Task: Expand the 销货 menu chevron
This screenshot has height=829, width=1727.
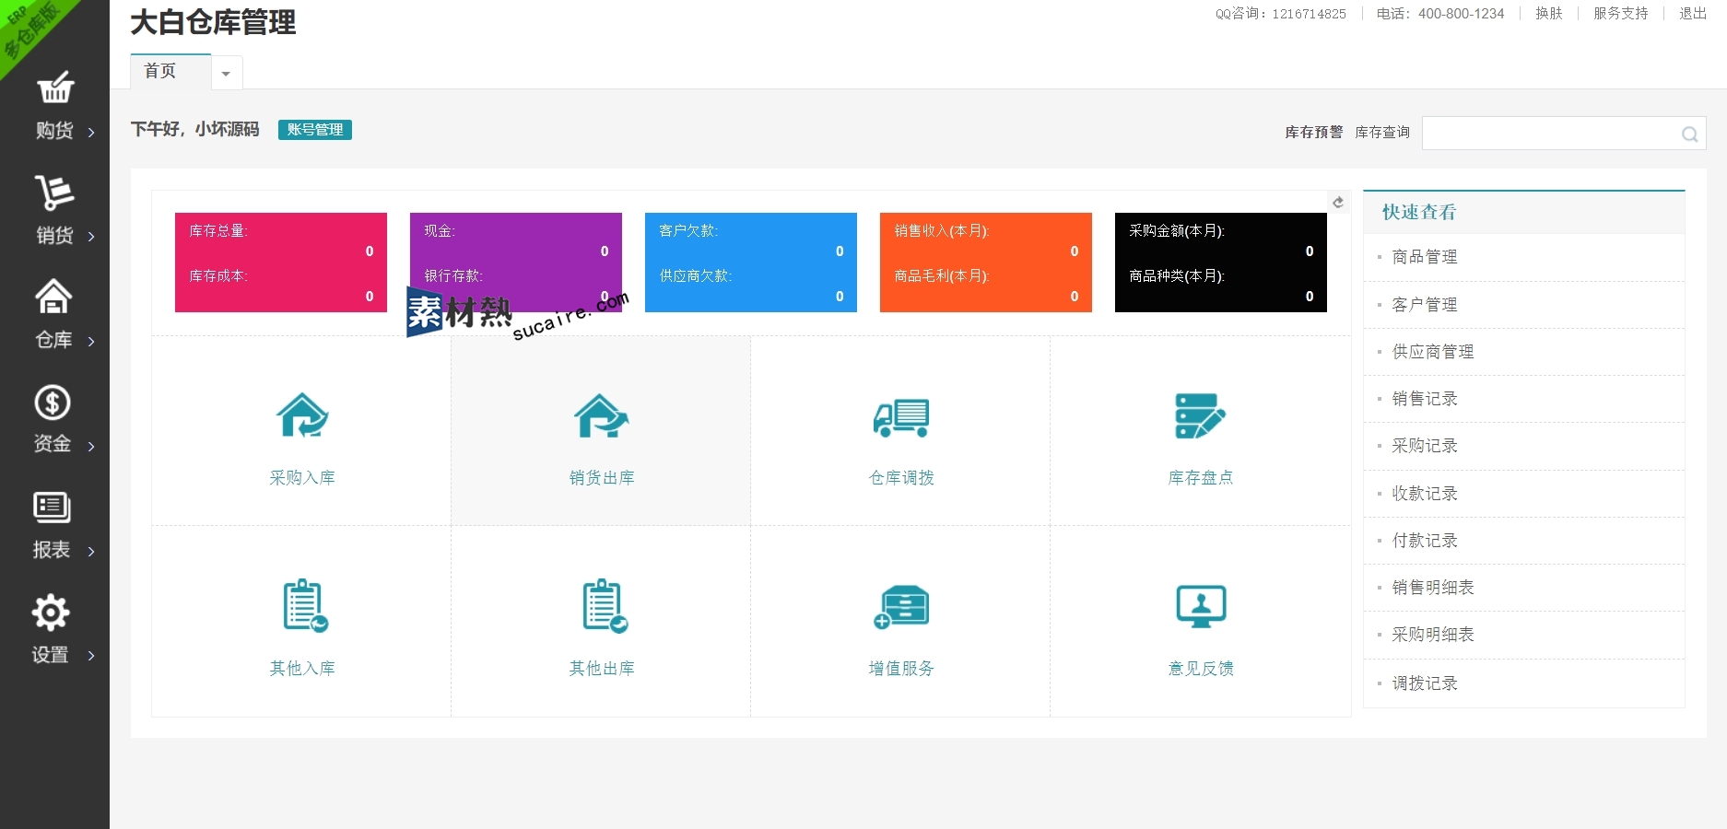Action: (x=91, y=237)
